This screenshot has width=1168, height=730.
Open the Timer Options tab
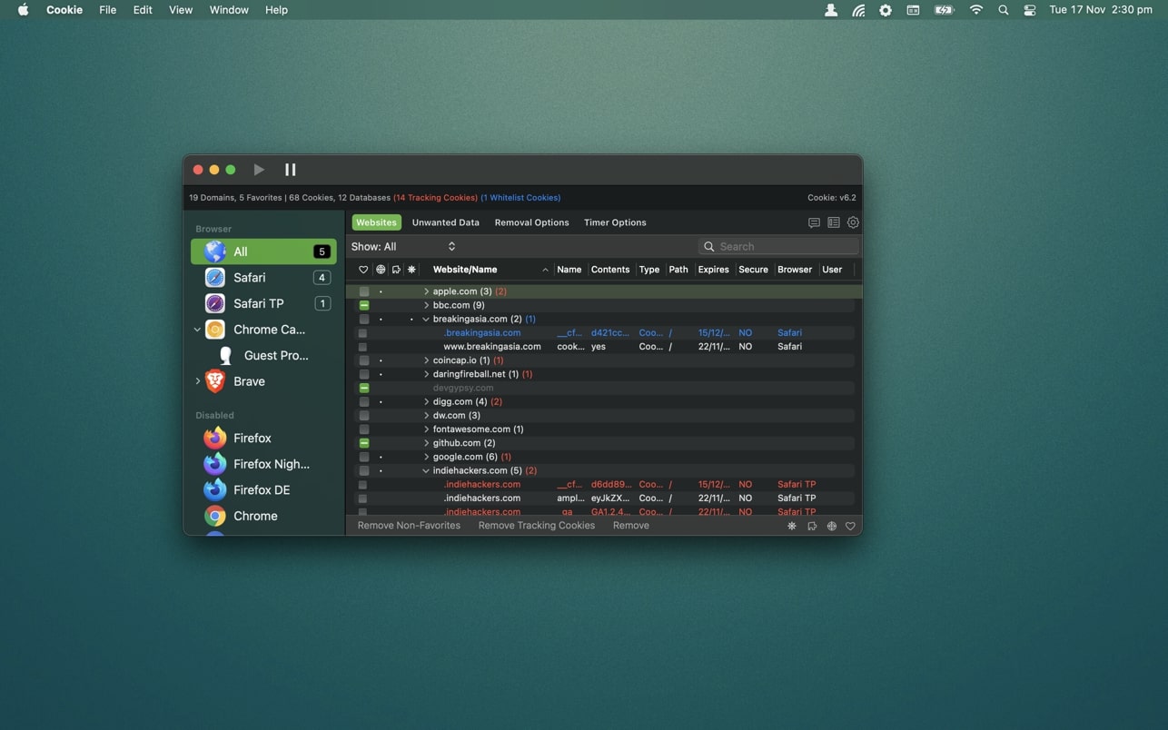615,222
